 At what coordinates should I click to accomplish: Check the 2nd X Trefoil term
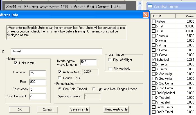[x=154, y=107]
